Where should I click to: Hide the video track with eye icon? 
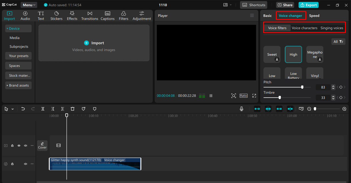tap(19, 146)
